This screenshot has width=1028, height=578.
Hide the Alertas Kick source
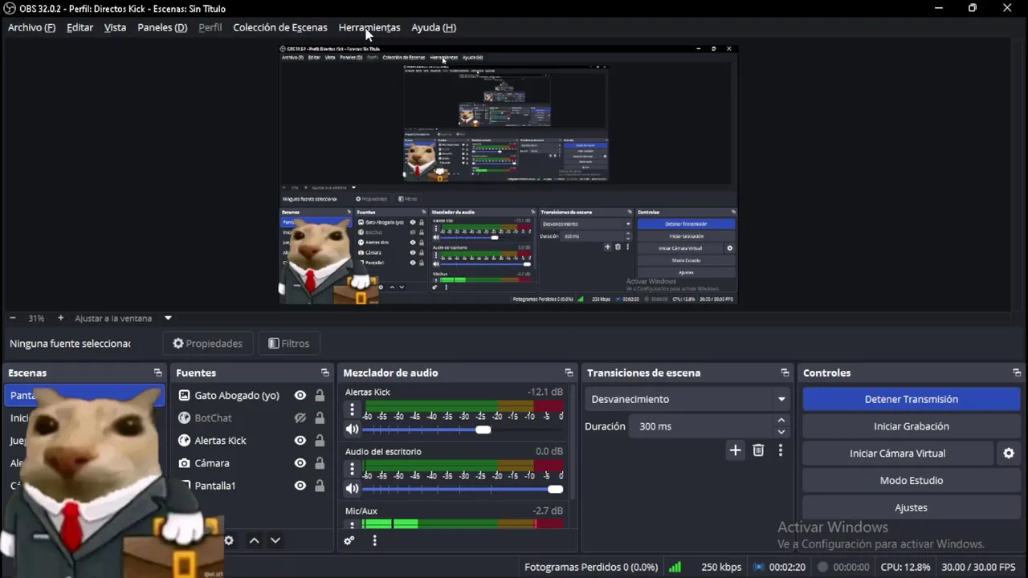pos(300,441)
